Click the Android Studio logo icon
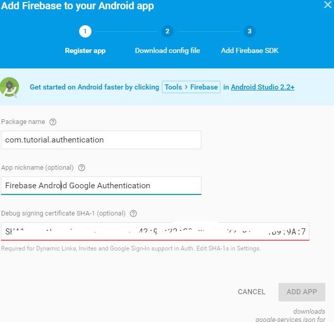Image resolution: width=334 pixels, height=322 pixels. coord(9,87)
